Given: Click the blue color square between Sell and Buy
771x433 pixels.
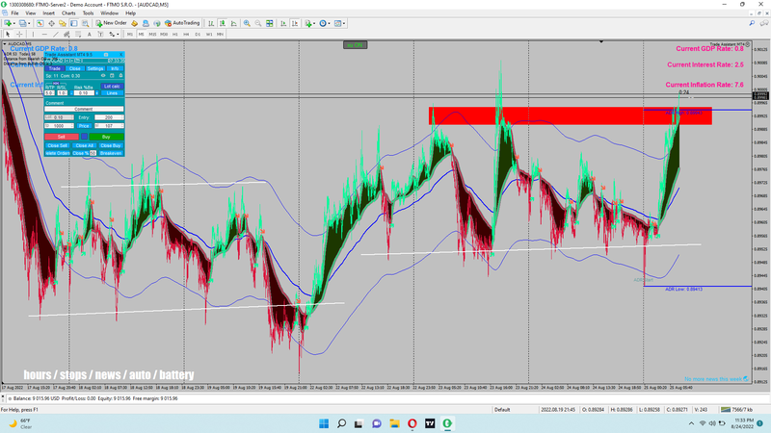Looking at the screenshot, I should [x=84, y=137].
